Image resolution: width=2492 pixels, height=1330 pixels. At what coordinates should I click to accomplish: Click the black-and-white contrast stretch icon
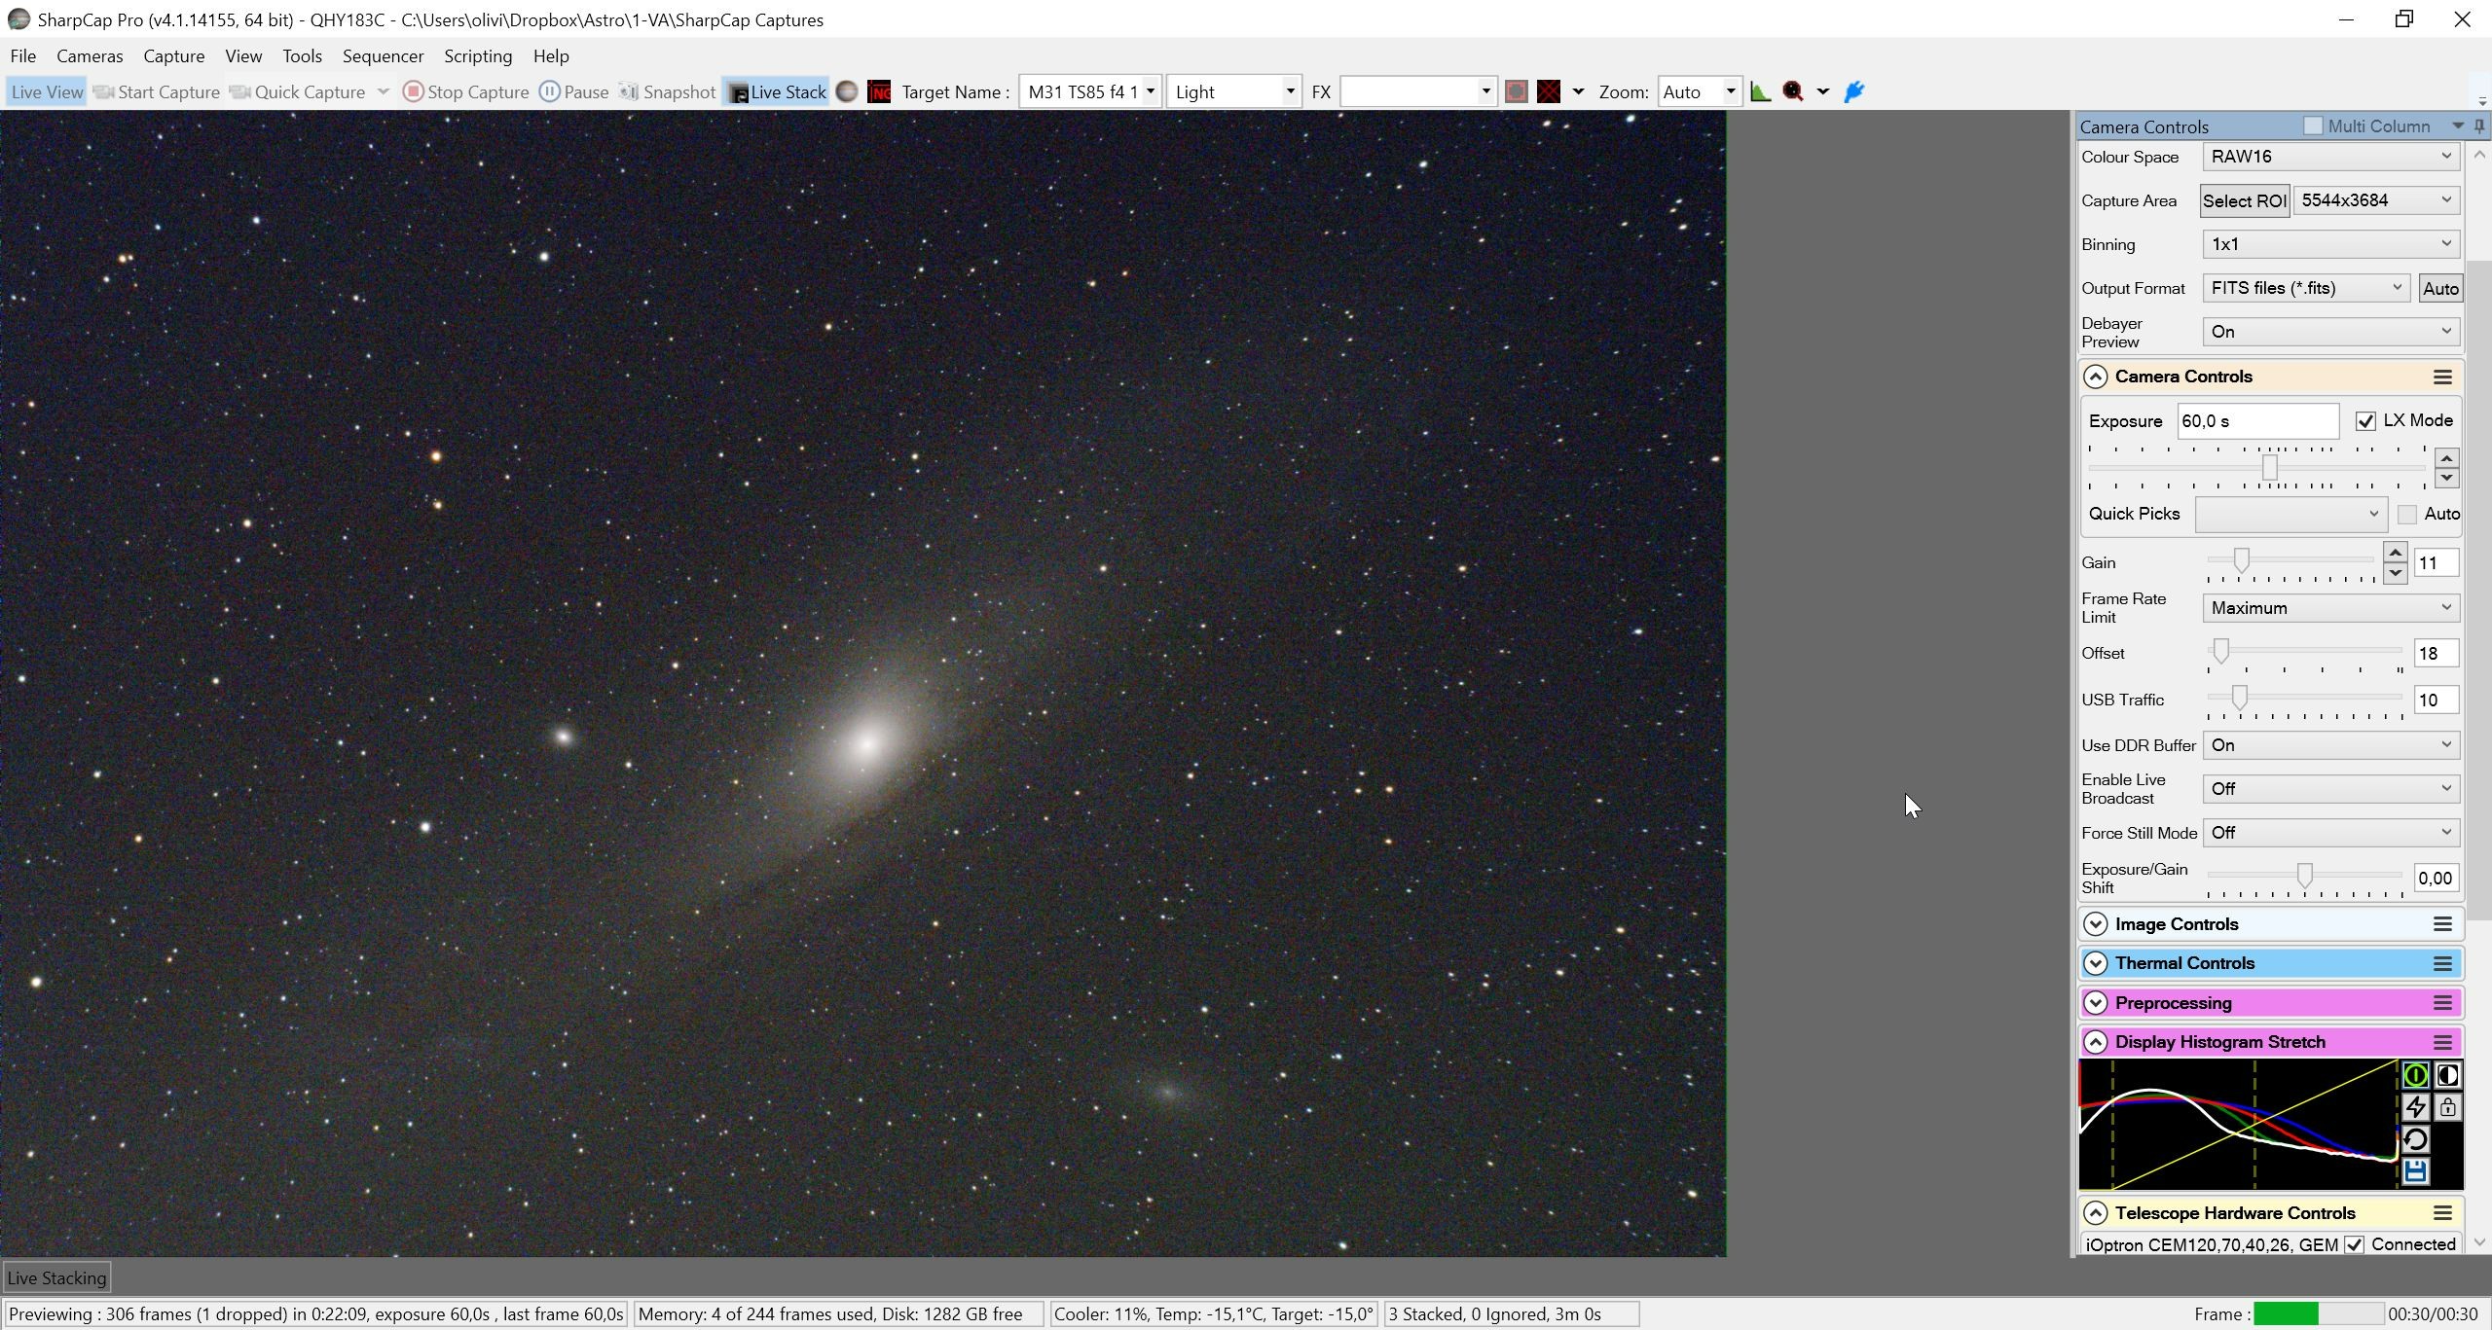pos(2447,1075)
